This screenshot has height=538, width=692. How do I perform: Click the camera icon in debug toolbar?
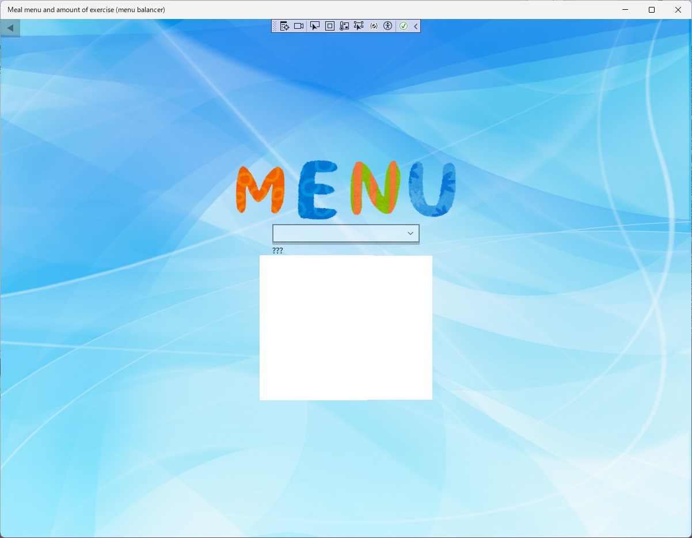pos(299,26)
